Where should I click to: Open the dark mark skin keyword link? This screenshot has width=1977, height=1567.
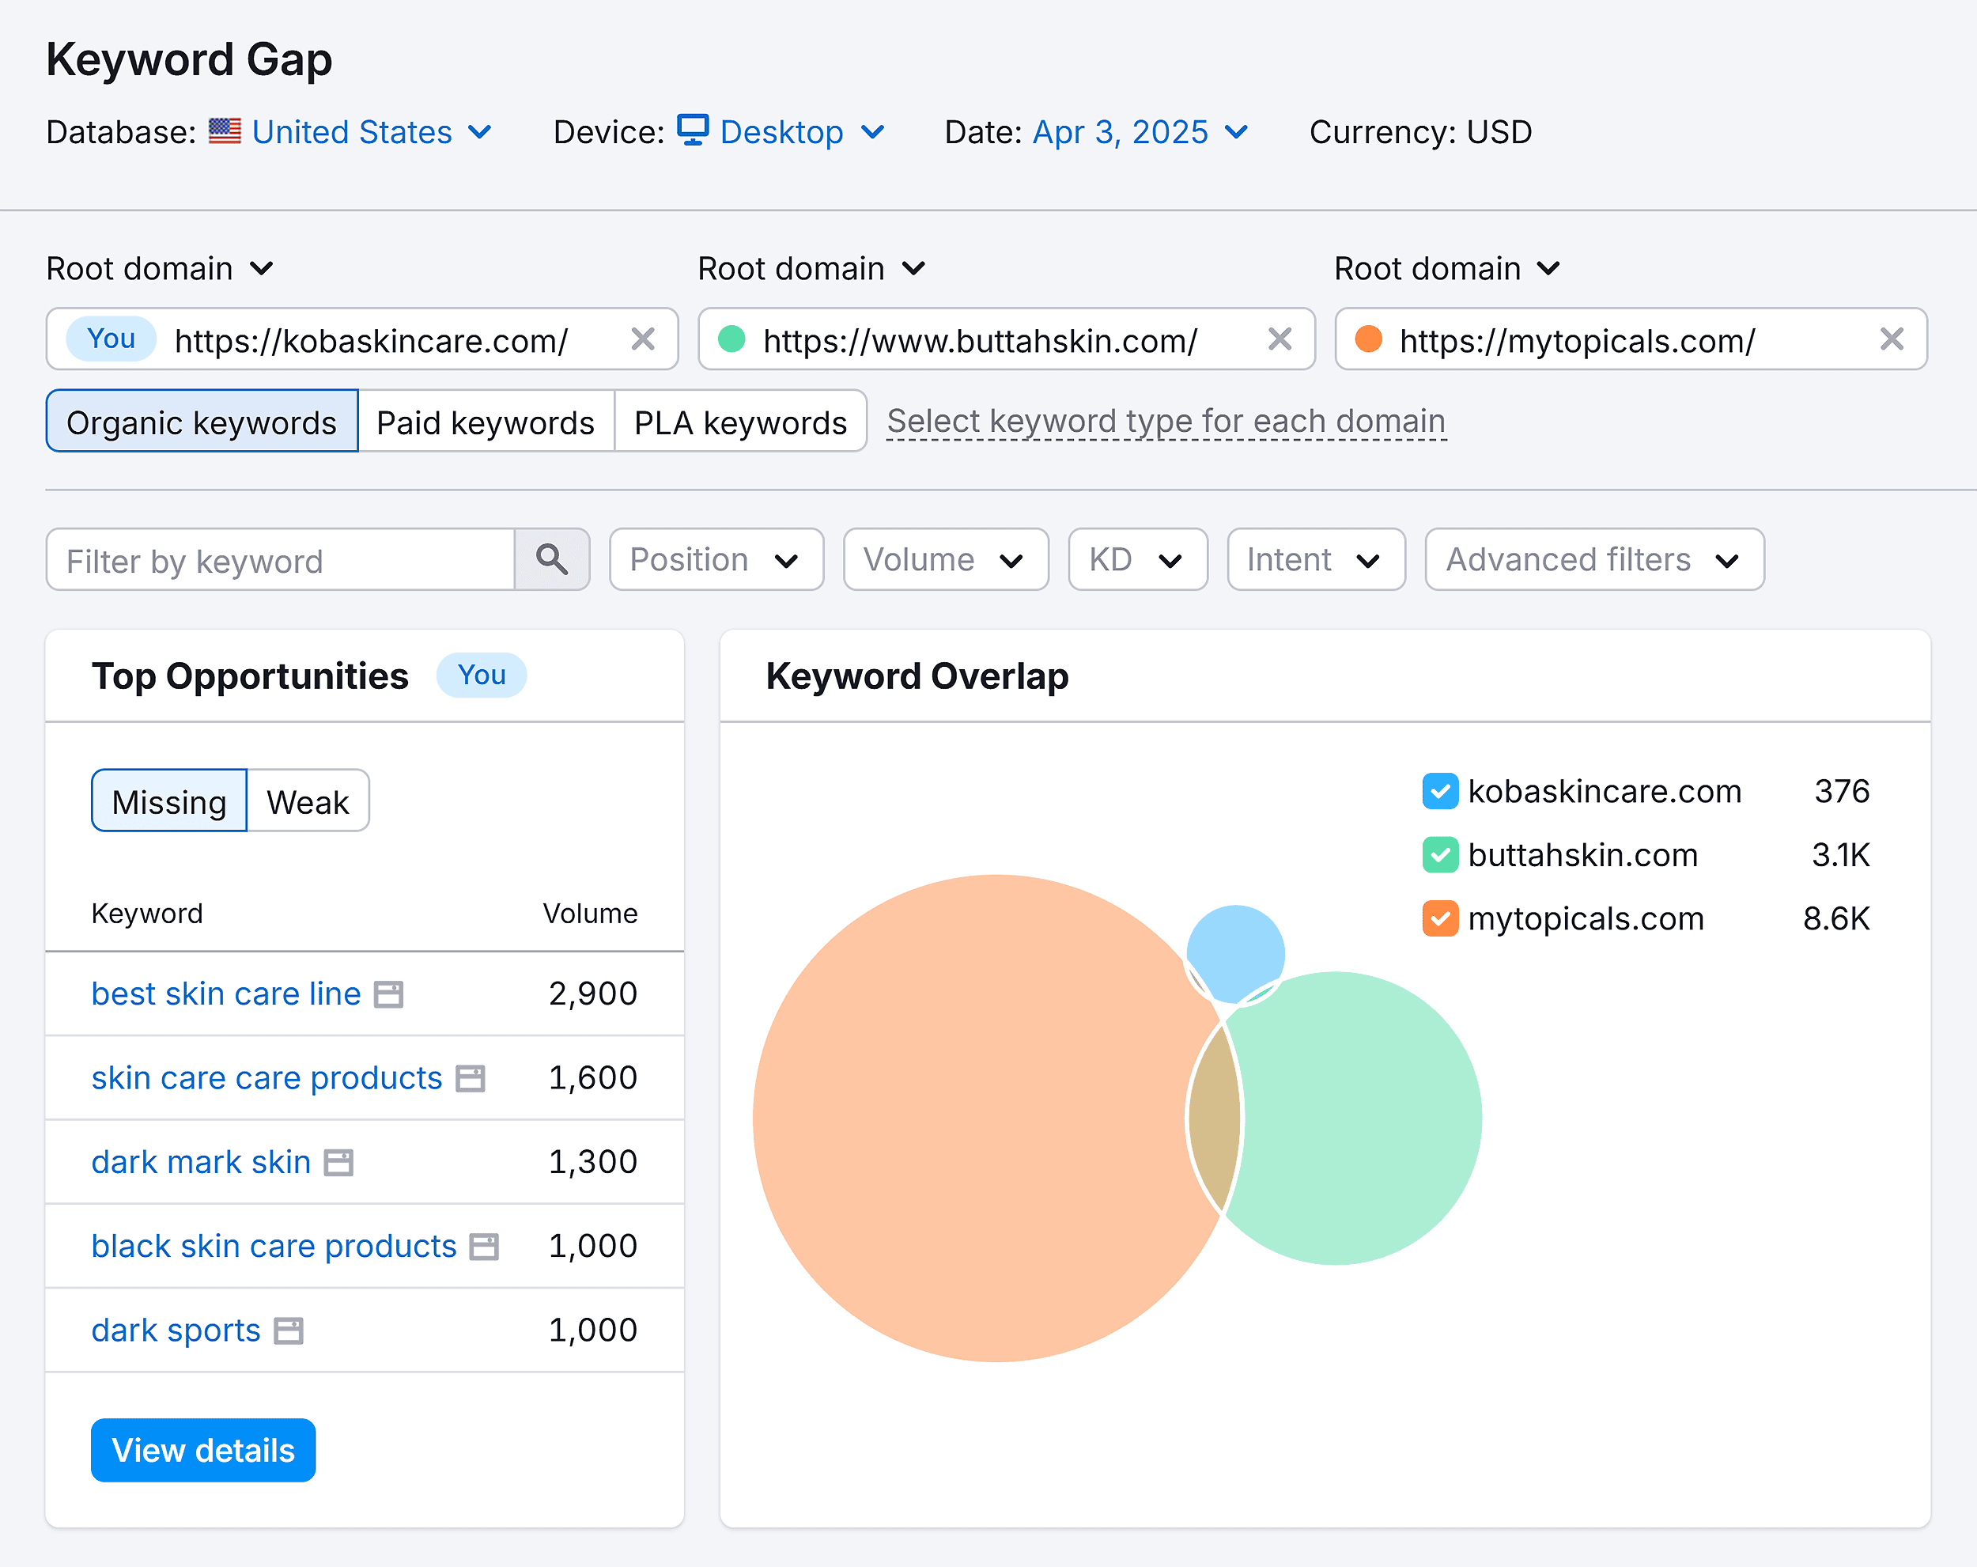201,1163
